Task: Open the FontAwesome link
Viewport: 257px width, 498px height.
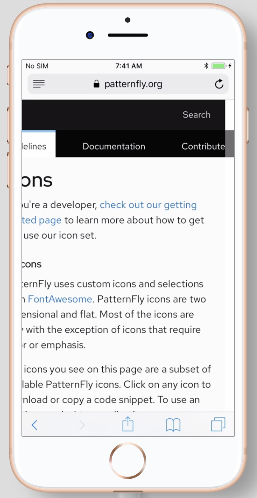Action: click(x=60, y=299)
